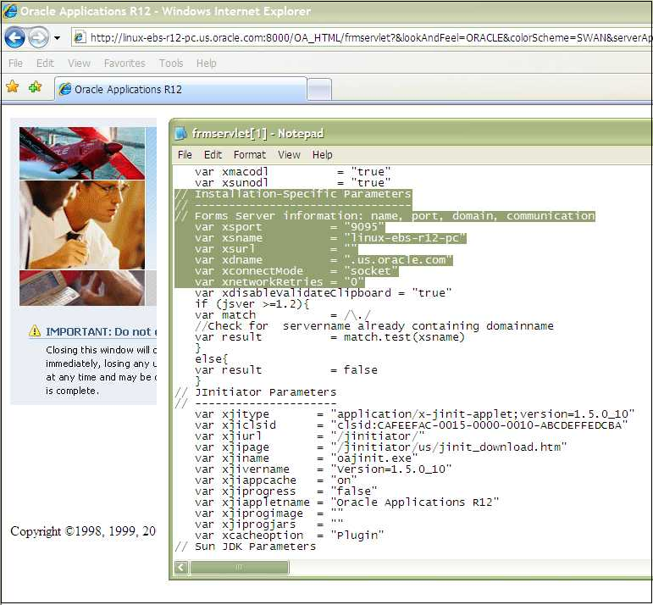Click the man with glasses image
Screen dimensions: 653x605
[82, 225]
